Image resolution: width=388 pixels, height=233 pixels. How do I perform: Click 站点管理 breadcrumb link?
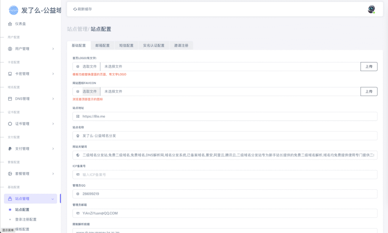click(x=77, y=29)
